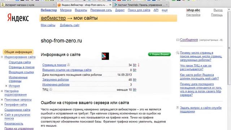Screen dimensions: 231x130
Task: Click the shop-from-zero.ru site heading
Action: coord(61,41)
